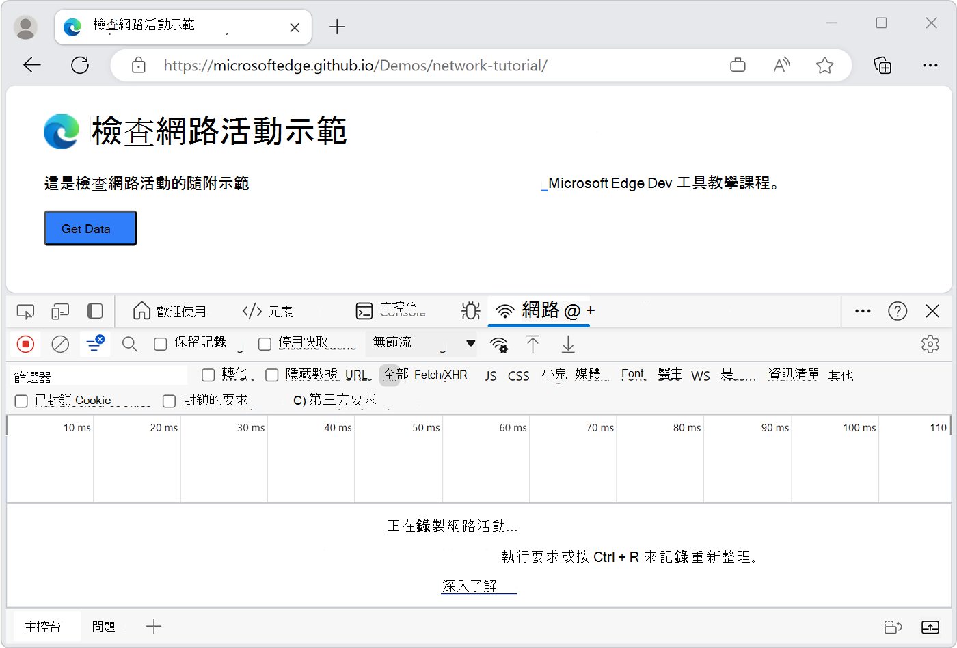This screenshot has width=957, height=648.
Task: Open network conditions settings
Action: 500,345
